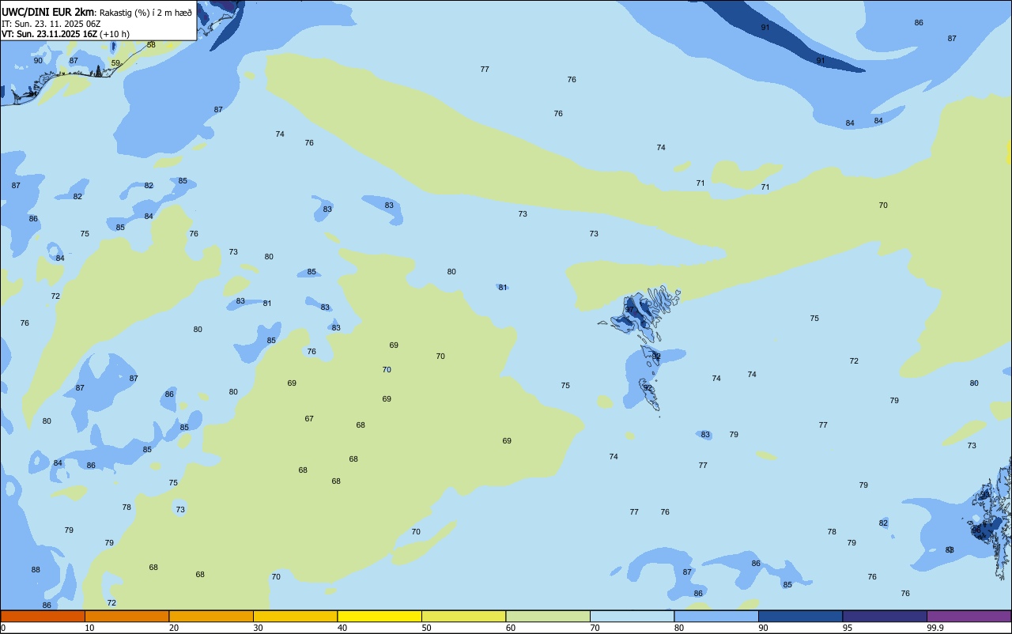Choose the dark blue 90–95 legend segment
The height and width of the screenshot is (634, 1012).
tap(800, 617)
